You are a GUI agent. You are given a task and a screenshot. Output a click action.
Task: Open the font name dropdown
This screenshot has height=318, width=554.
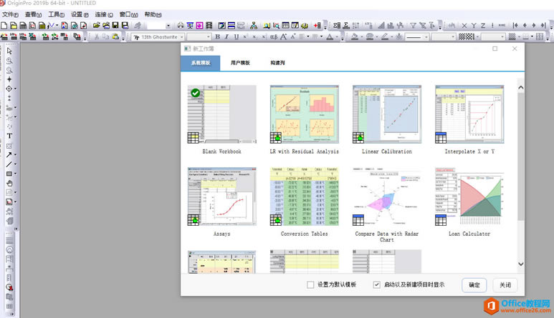pyautogui.click(x=182, y=37)
